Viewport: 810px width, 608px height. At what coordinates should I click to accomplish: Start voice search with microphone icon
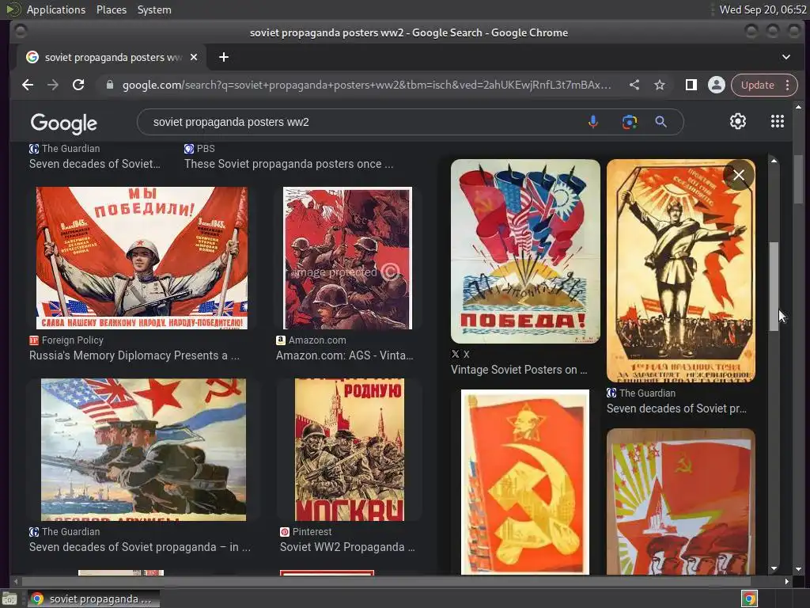tap(593, 122)
